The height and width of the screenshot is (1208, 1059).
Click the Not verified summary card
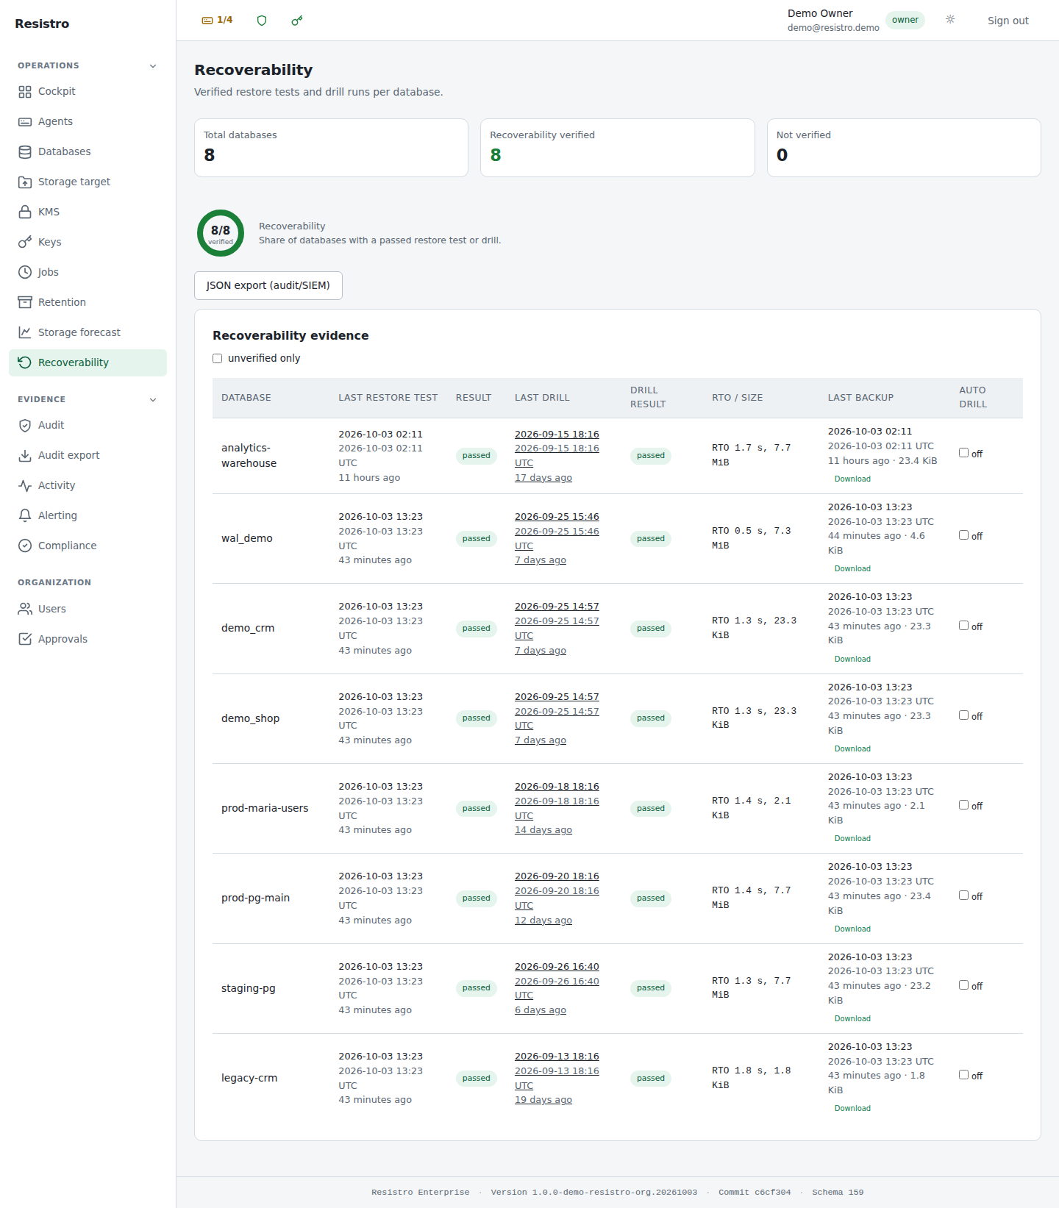pos(904,148)
